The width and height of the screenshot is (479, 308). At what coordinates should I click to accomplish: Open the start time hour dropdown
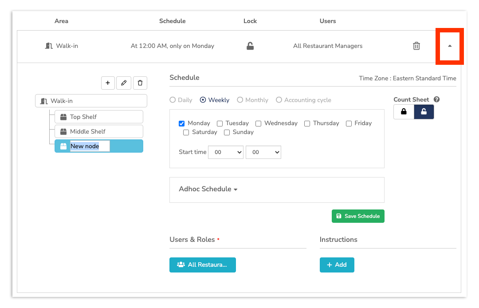[x=226, y=152]
